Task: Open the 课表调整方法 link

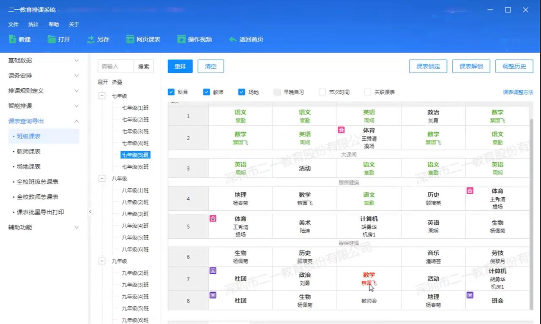Action: pos(518,92)
